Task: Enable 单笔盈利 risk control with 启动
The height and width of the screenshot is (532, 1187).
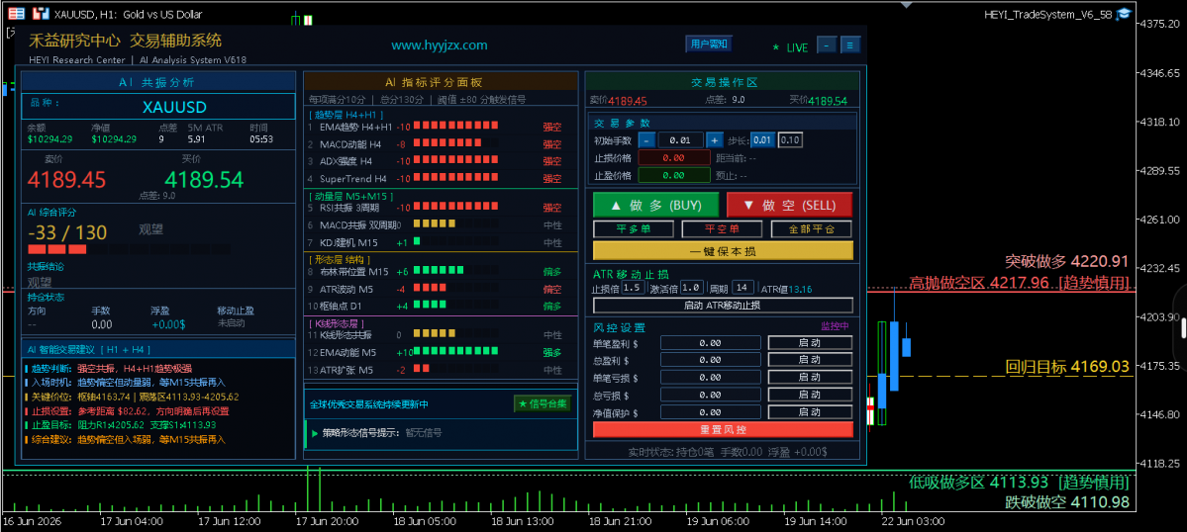Action: [810, 342]
